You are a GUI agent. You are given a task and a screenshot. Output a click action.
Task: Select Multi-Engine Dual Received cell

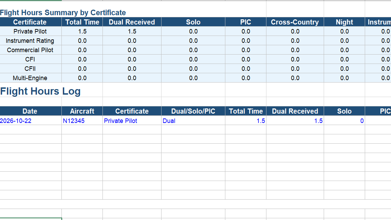[x=132, y=78]
